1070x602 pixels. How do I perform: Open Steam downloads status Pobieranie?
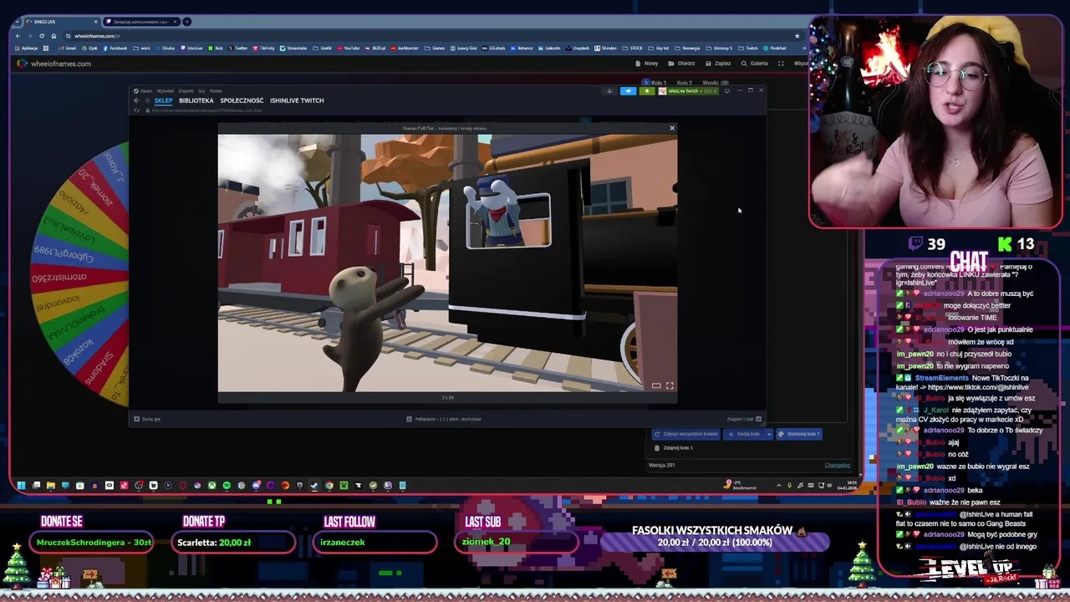[x=444, y=419]
